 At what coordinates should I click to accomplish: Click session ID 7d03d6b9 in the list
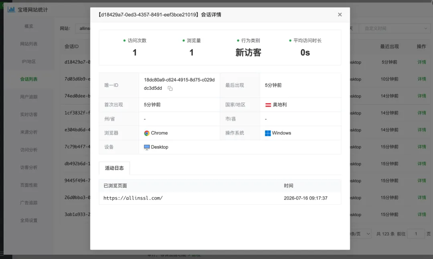coord(77,79)
